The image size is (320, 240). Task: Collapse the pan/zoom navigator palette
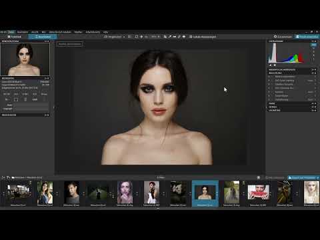[x=45, y=41]
